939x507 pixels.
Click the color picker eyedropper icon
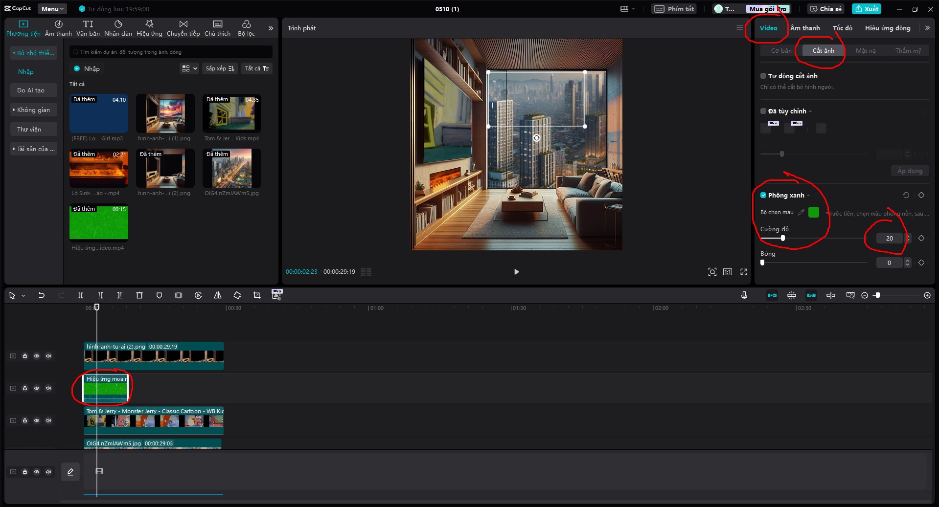(801, 212)
